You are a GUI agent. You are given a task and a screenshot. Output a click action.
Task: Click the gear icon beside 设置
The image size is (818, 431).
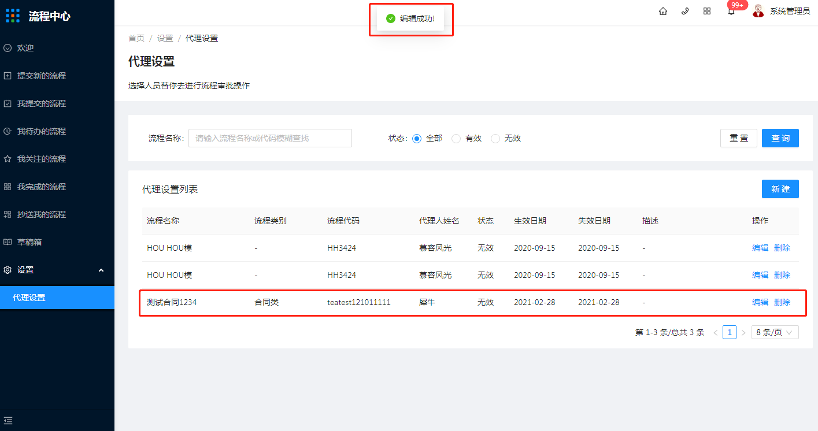click(x=8, y=270)
